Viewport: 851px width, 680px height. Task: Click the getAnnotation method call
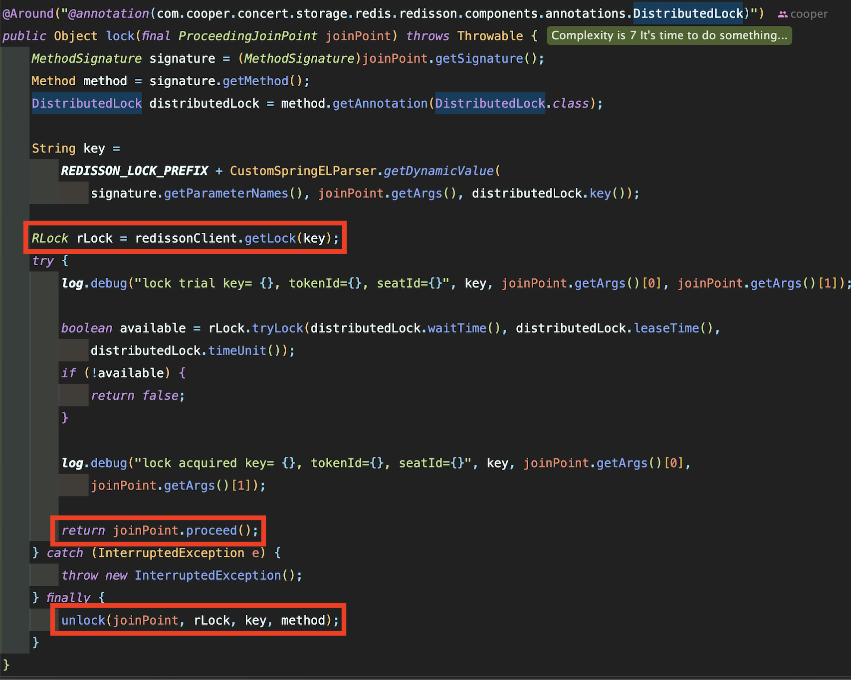(380, 103)
